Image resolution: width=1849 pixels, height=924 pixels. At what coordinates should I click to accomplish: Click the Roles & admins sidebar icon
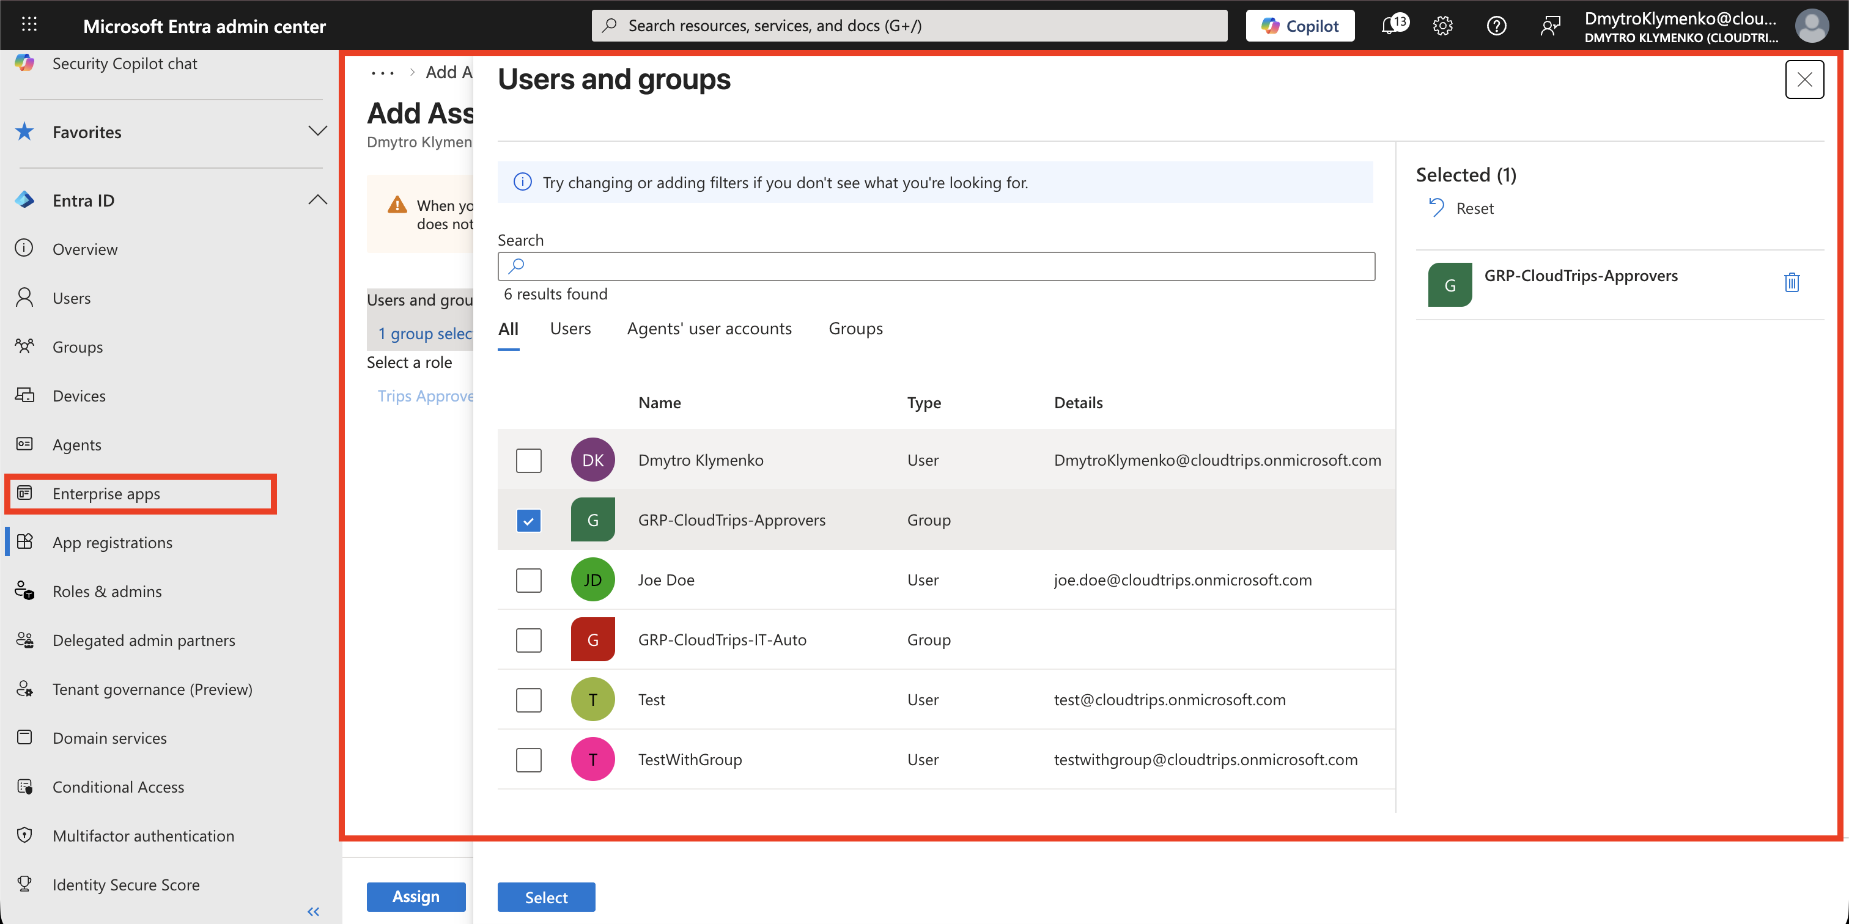point(24,590)
